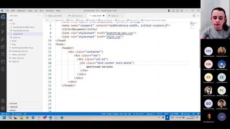Click Spaces: 4 indentation setting
Image resolution: width=230 pixels, height=129 pixels.
tap(150, 114)
